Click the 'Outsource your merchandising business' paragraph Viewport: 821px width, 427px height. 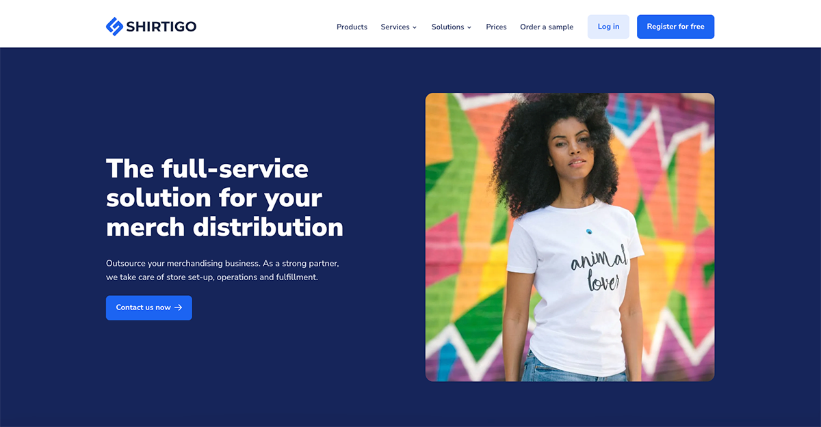tap(222, 271)
